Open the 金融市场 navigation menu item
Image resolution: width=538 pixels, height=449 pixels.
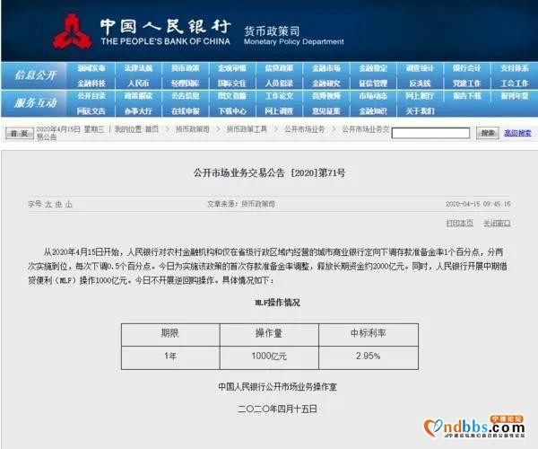click(326, 68)
